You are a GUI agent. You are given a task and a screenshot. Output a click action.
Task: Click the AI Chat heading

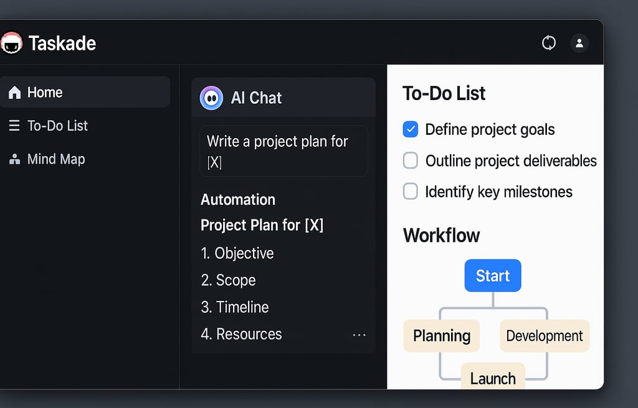[x=256, y=98]
